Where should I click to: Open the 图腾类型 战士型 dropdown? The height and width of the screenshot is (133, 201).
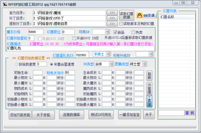144,64
